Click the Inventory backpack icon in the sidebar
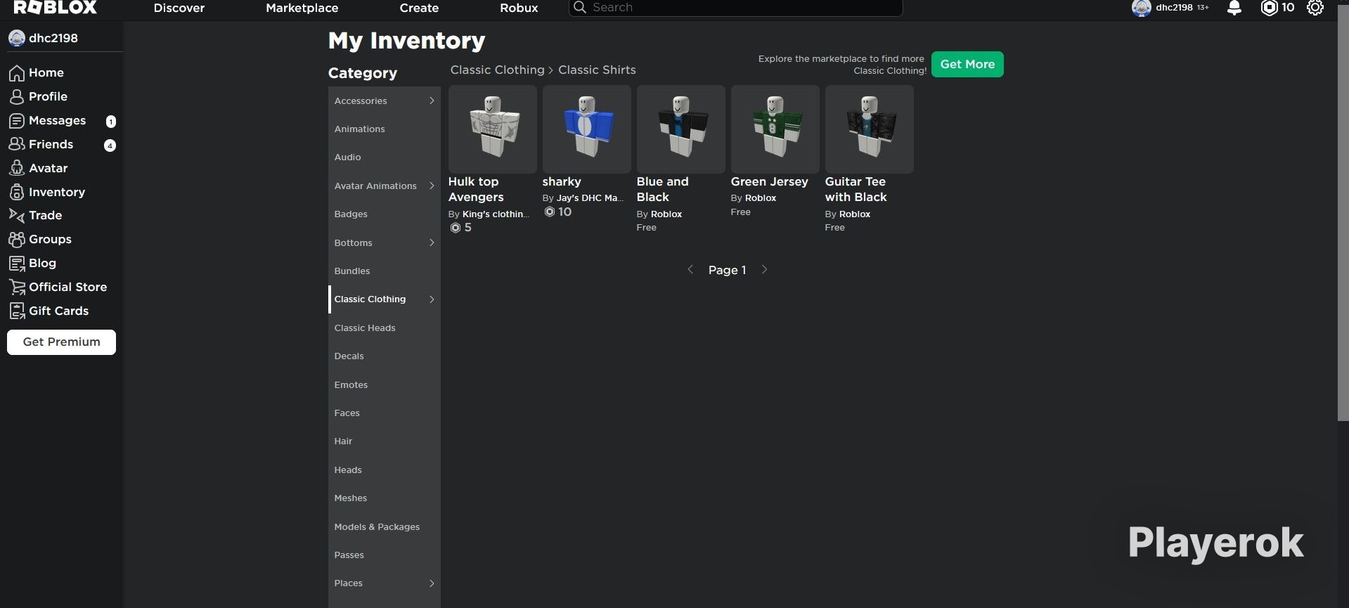 (x=17, y=192)
